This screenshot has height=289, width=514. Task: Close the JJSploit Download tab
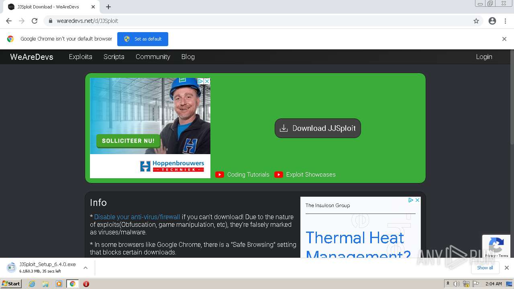click(93, 7)
